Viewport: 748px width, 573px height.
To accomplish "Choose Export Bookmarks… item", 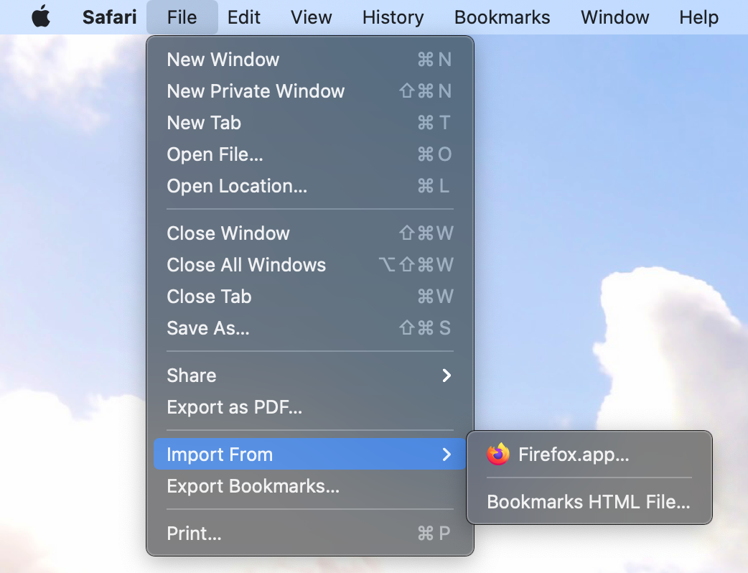I will tap(253, 486).
